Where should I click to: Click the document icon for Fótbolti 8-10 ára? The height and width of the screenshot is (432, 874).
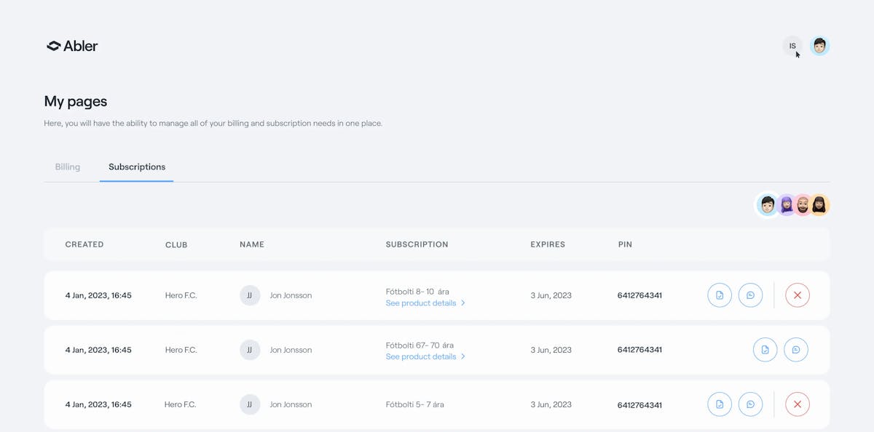pos(720,295)
